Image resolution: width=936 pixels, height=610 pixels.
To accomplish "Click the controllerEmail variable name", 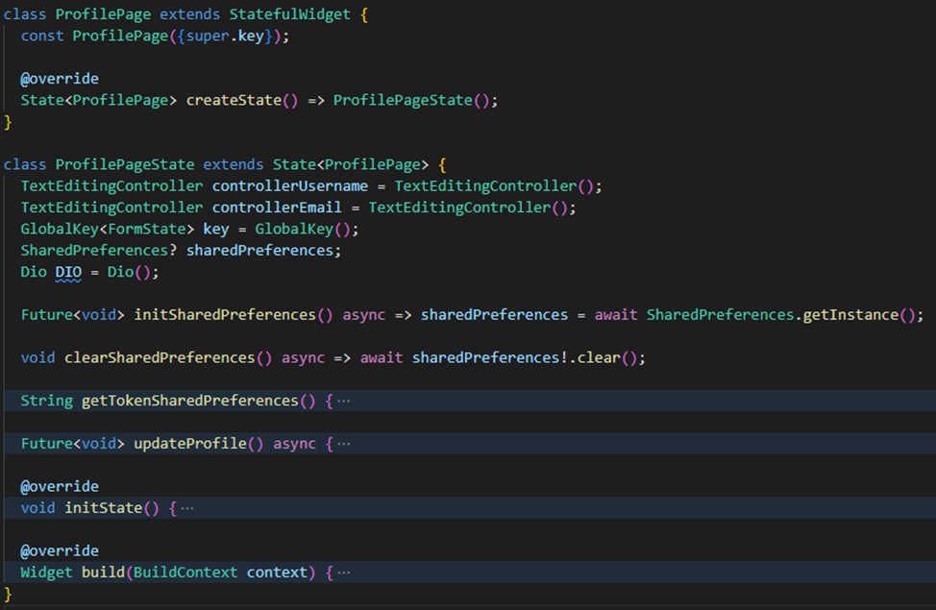I will point(277,207).
